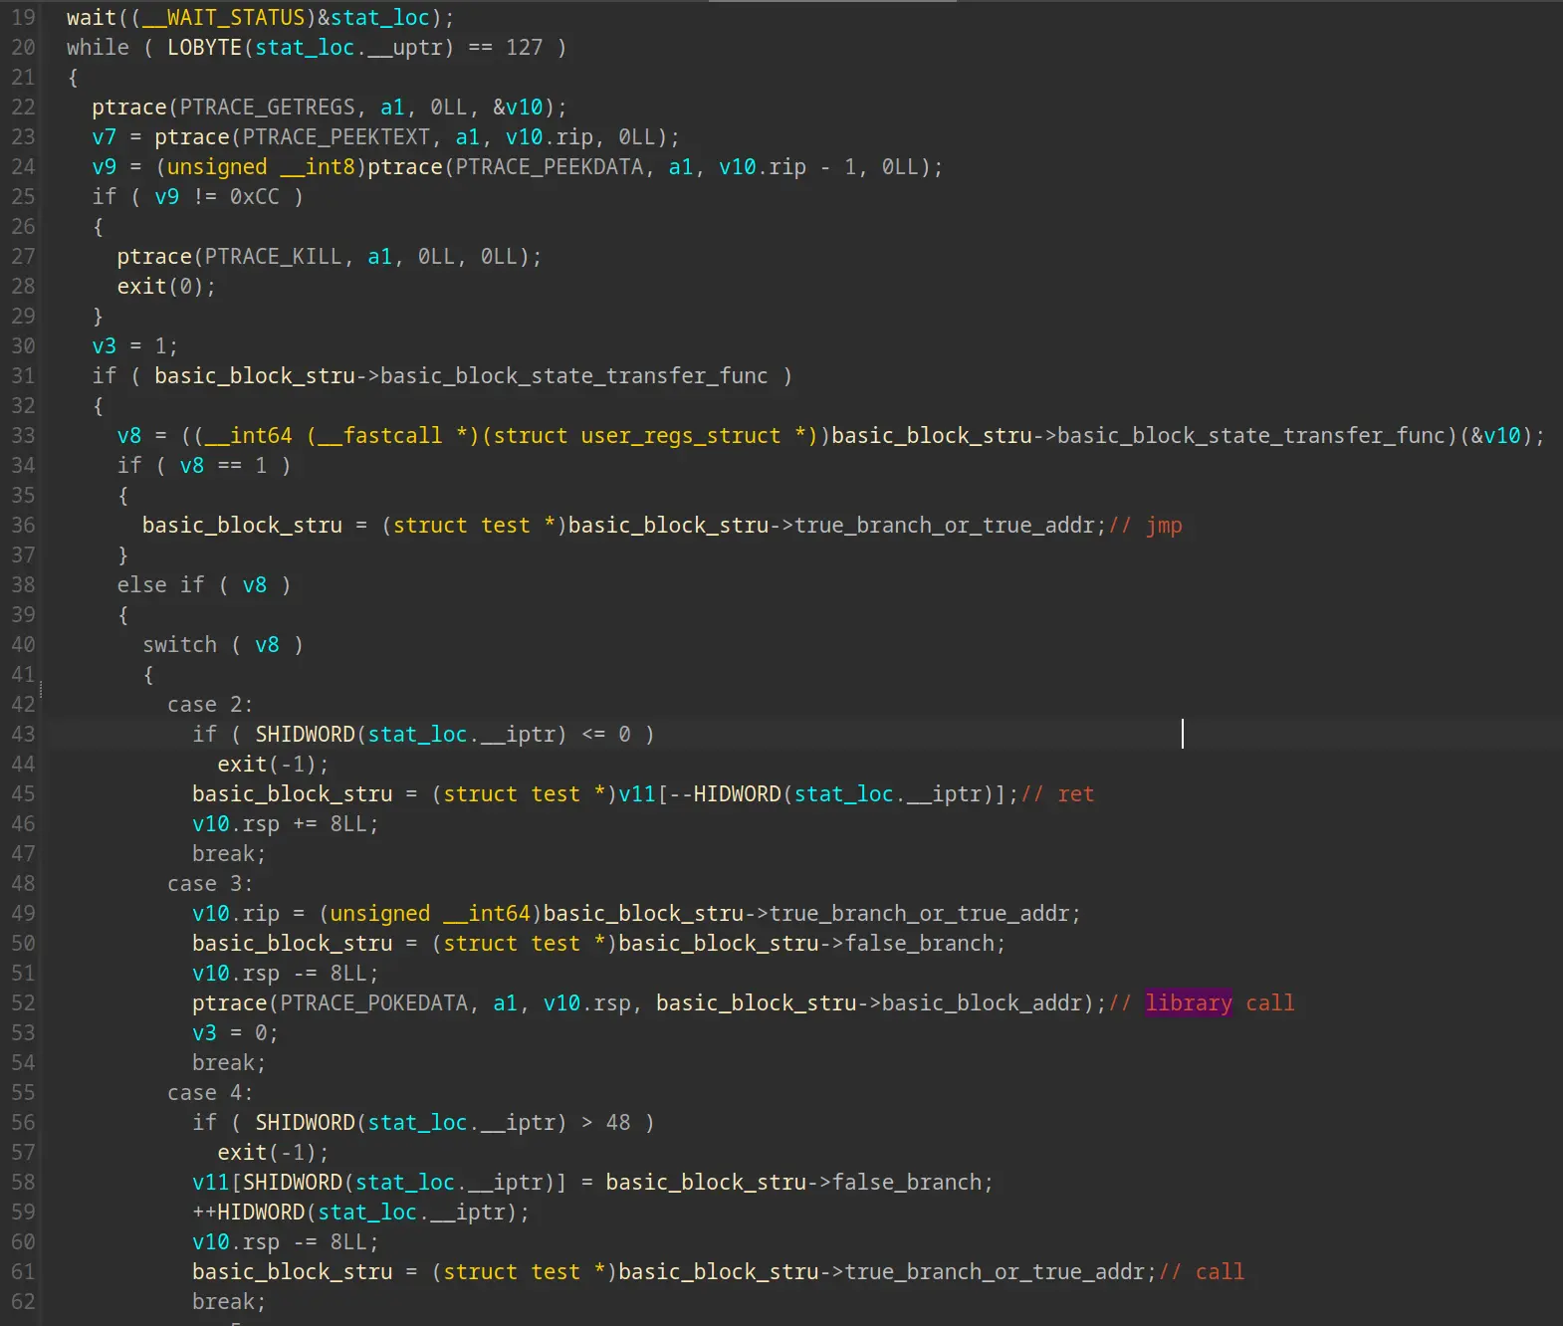The image size is (1563, 1326).
Task: Click the number 127 in while condition
Action: pos(524,48)
